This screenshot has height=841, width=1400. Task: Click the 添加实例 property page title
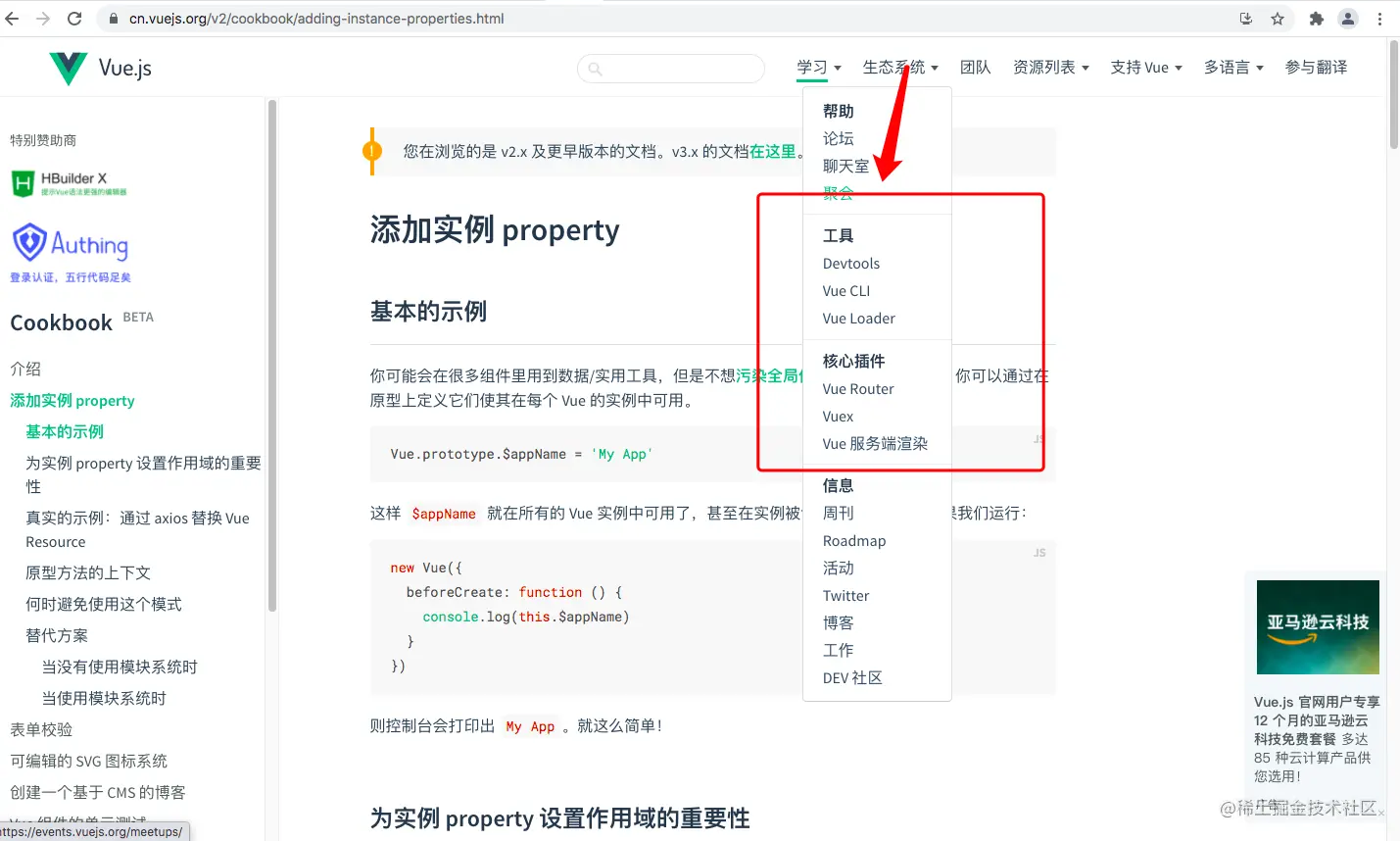495,230
